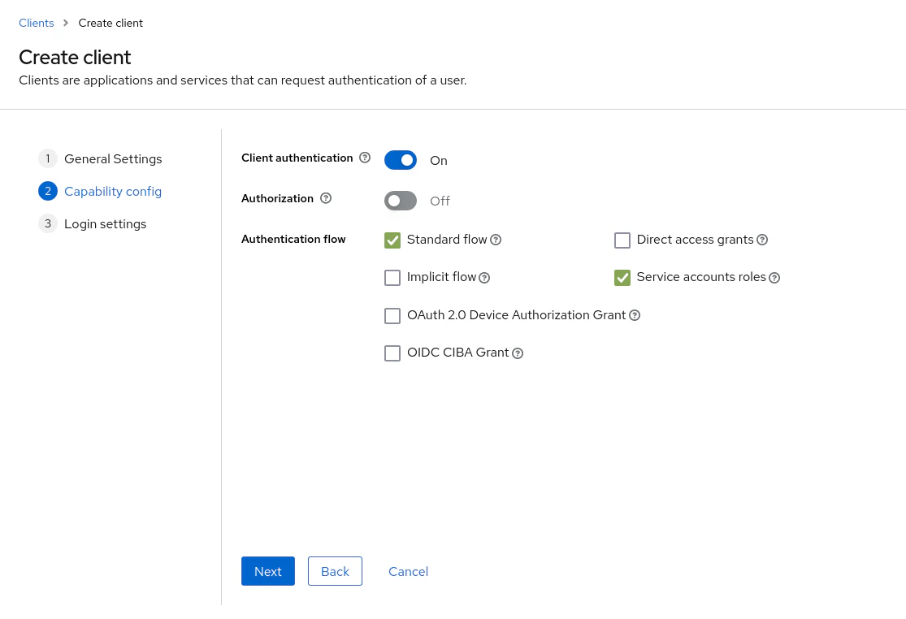Open help for Client authentication
Screen dimensions: 906x619
(x=365, y=158)
